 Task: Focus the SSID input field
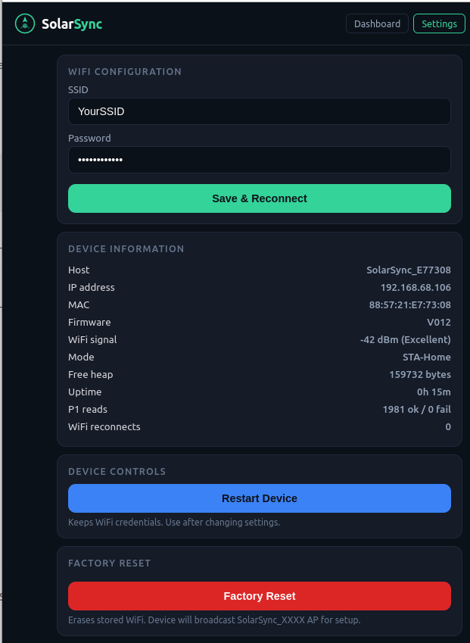coord(259,111)
